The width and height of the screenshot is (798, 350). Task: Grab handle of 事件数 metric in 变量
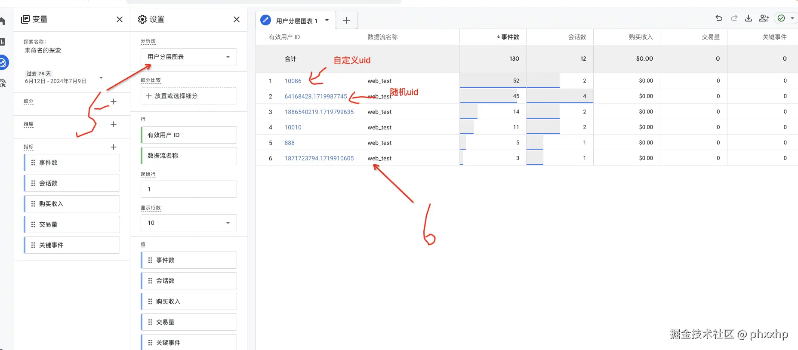pos(33,163)
